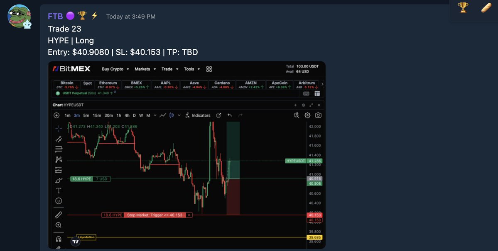Select the pattern drawing tool
The image size is (498, 251).
[x=59, y=159]
